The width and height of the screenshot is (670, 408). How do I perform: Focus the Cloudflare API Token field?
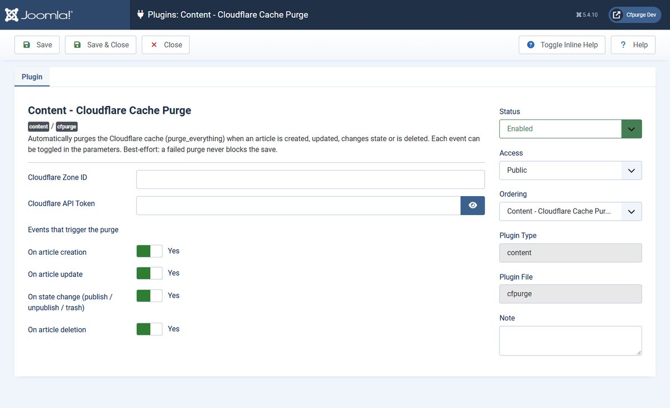tap(298, 206)
